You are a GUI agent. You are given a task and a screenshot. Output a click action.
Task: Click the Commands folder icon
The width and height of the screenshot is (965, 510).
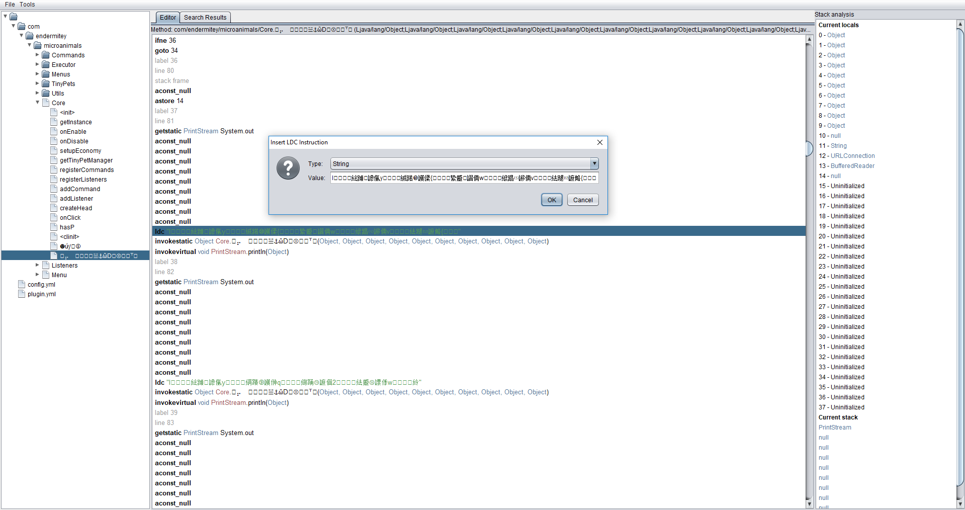(x=46, y=55)
